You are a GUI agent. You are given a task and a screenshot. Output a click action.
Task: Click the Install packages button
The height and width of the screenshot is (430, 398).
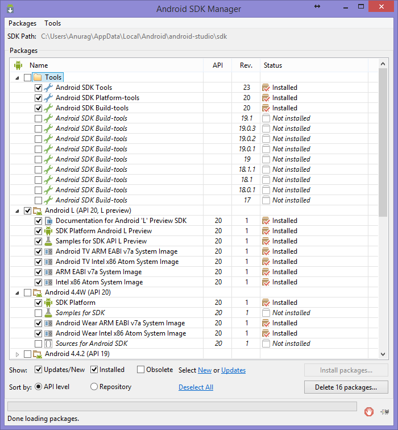tap(346, 370)
